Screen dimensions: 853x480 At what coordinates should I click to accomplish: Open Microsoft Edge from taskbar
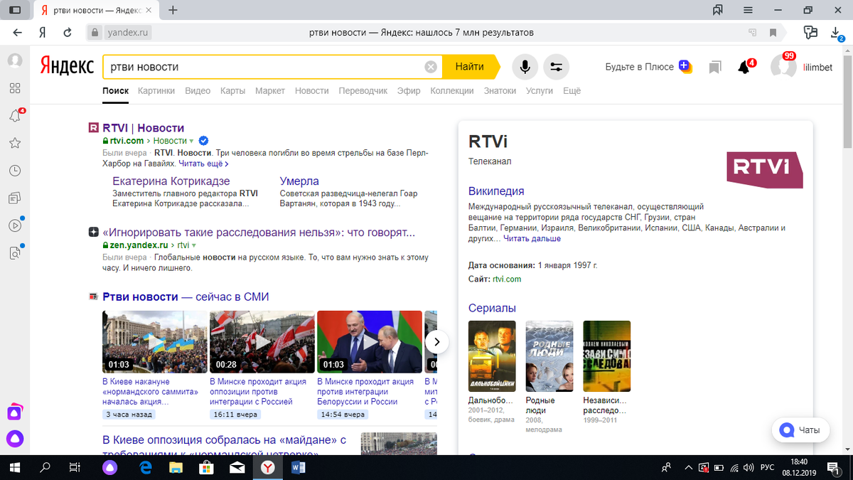click(x=146, y=467)
